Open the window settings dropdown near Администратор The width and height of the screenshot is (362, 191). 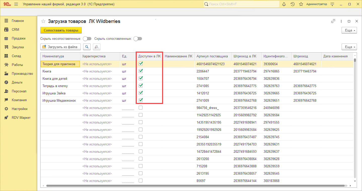click(x=333, y=4)
